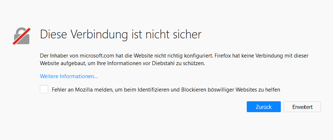This screenshot has width=333, height=140.
Task: Enable the Fehler an Mozilla melden checkbox
Action: (44, 89)
